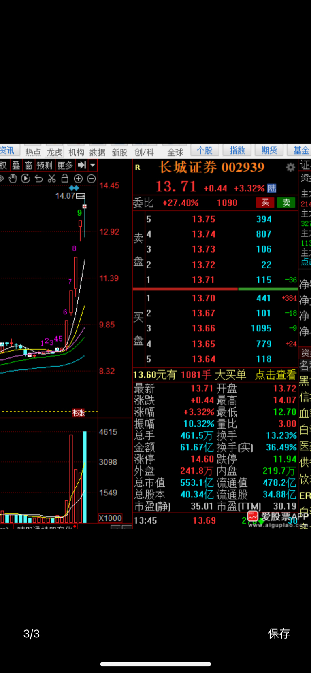Screen dimensions: 311x673
Task: Click the replay playback circle icon
Action: coord(26,178)
